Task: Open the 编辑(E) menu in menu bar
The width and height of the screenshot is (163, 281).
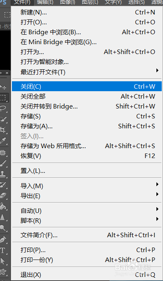Action: [x=45, y=2]
